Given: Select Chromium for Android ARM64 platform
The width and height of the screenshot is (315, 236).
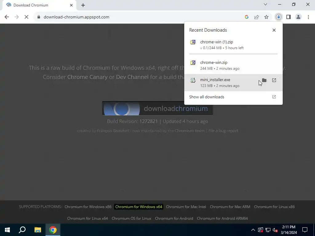Looking at the screenshot, I should pyautogui.click(x=222, y=218).
